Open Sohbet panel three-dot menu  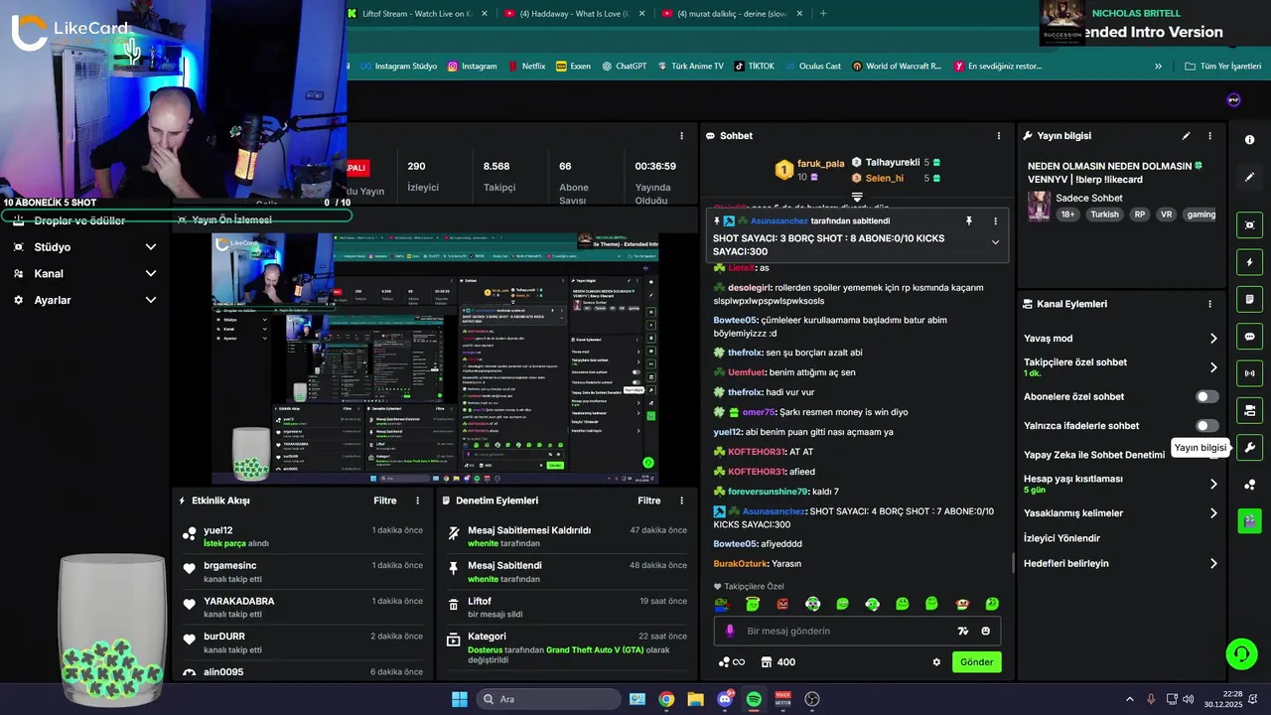[999, 136]
